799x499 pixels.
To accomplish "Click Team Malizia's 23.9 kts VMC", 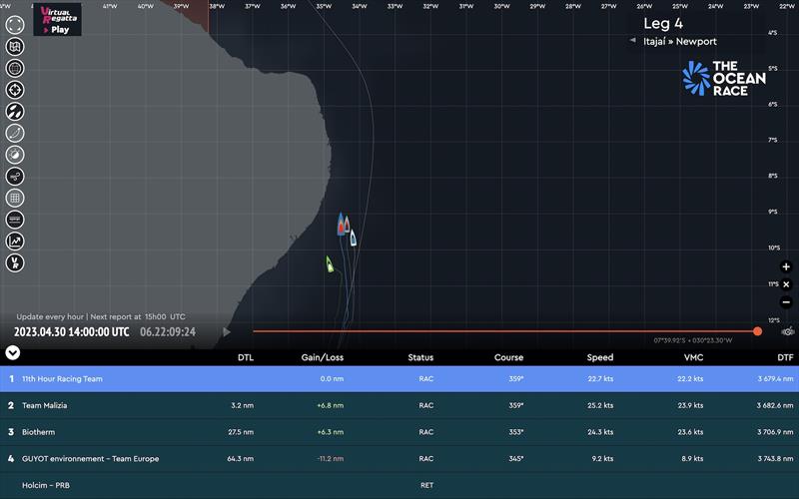I will pyautogui.click(x=690, y=406).
